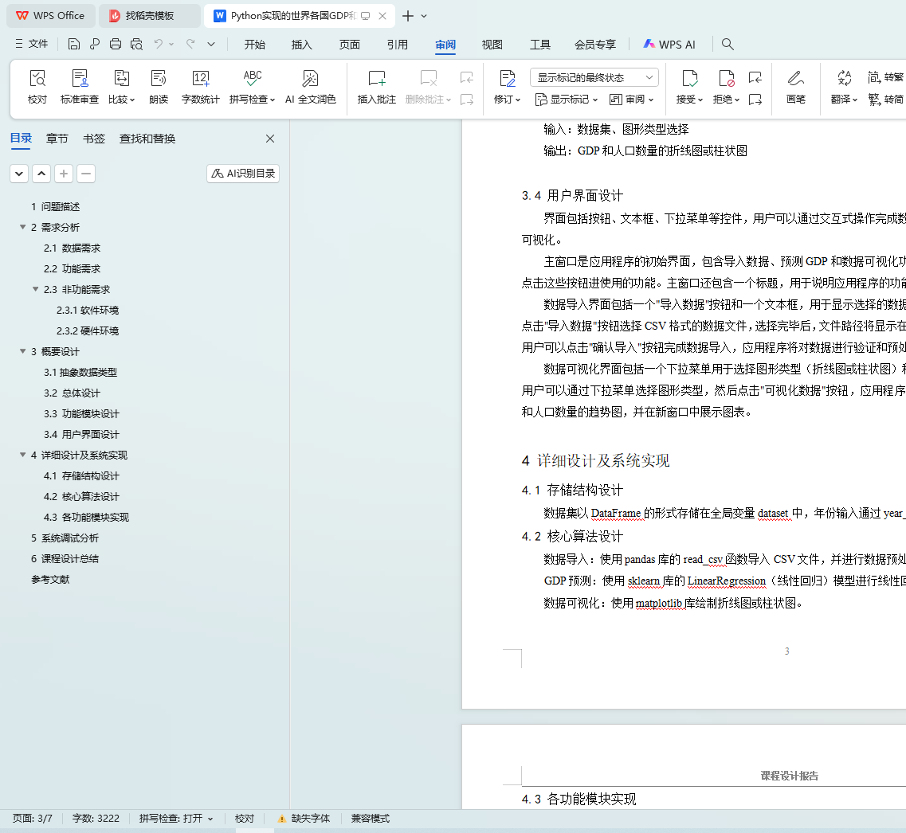Image resolution: width=906 pixels, height=833 pixels.
Task: Select the 画笔 pen tool
Action: coord(796,87)
